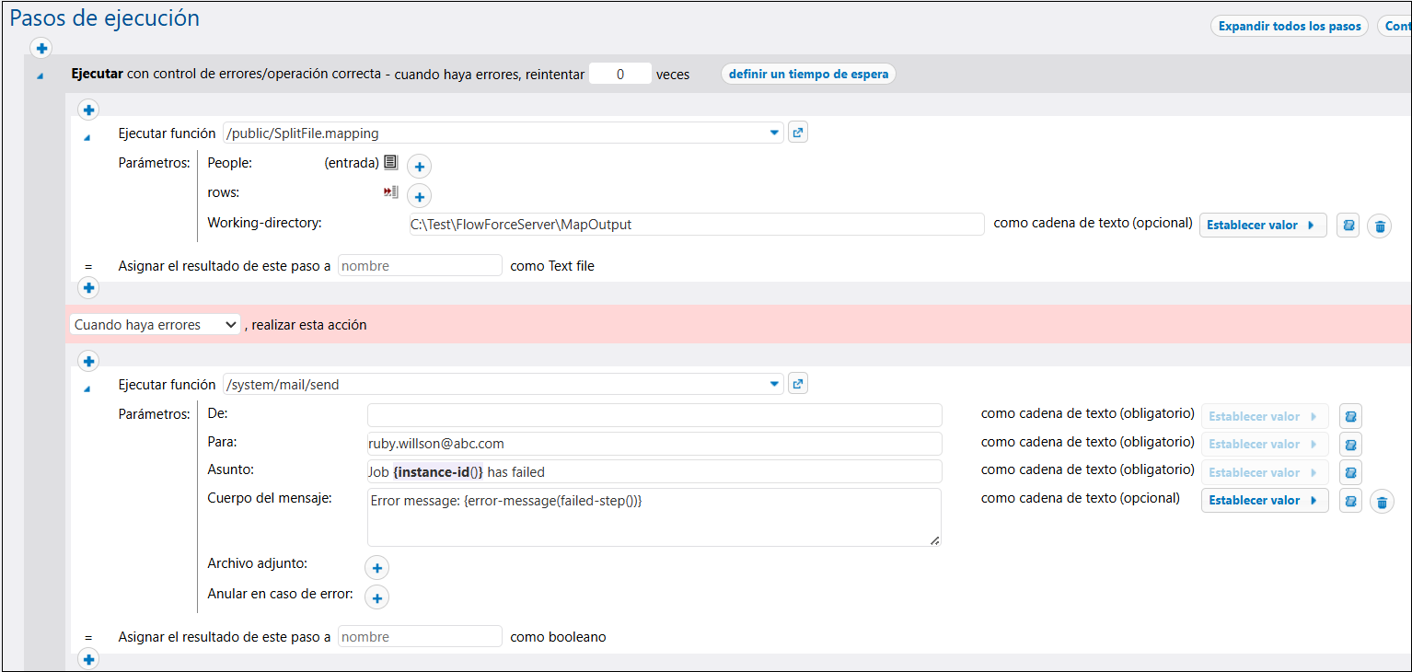Click the icon beside the De field's button

point(1350,416)
